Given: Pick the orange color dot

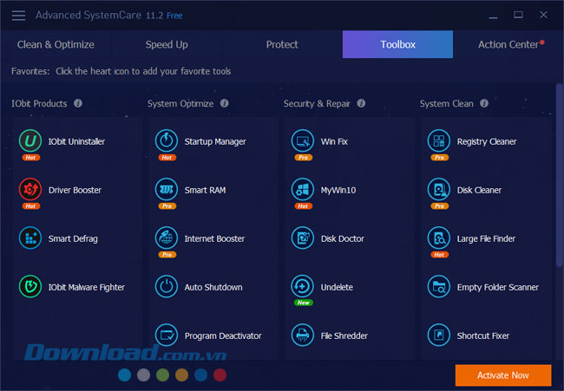Looking at the screenshot, I should (181, 375).
